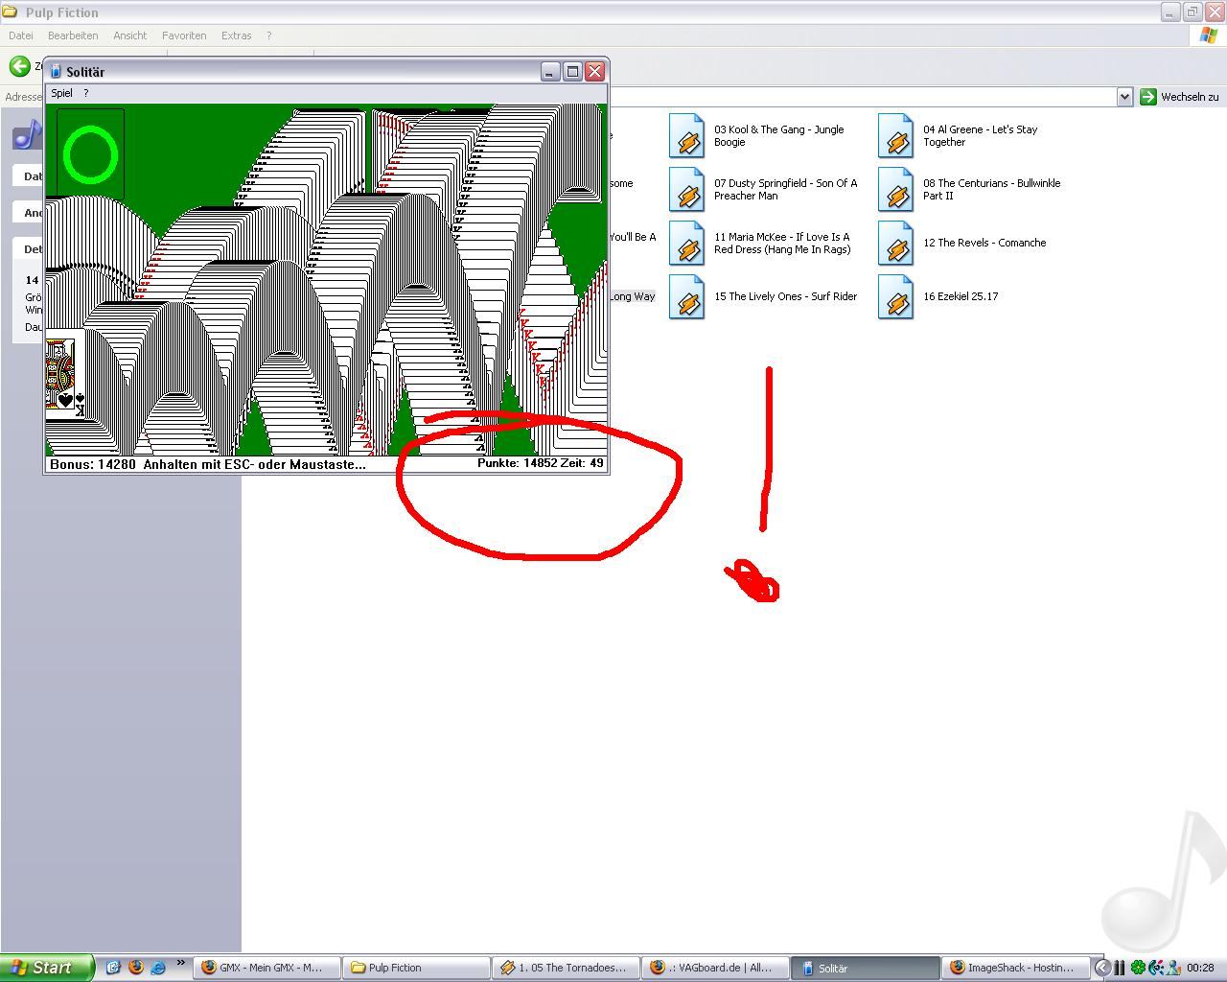
Task: Open the Bearbeiten menu in Explorer
Action: tap(73, 35)
